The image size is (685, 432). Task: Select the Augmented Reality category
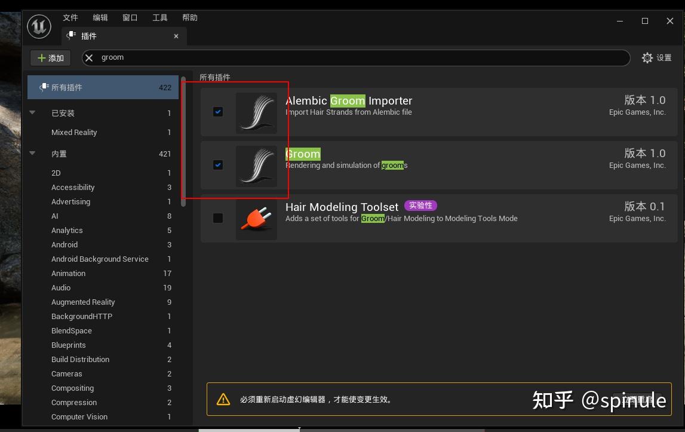tap(103, 302)
